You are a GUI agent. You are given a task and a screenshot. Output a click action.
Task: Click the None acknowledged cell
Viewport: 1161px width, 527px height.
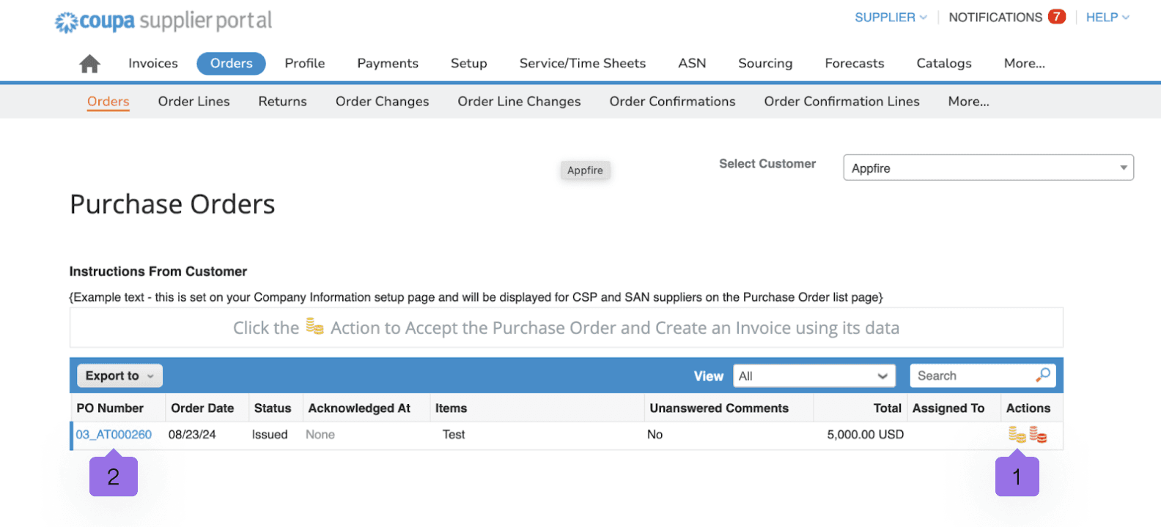click(x=320, y=435)
